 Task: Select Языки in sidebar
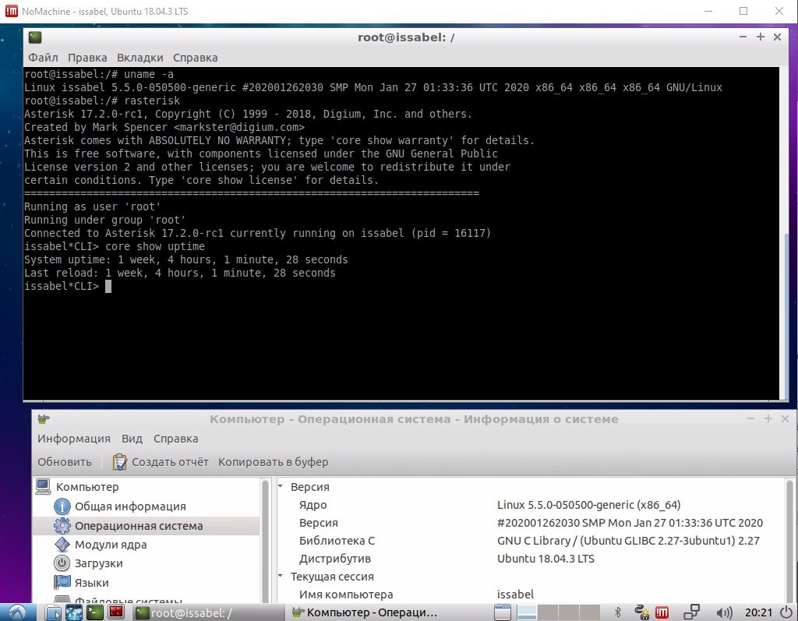pos(92,582)
